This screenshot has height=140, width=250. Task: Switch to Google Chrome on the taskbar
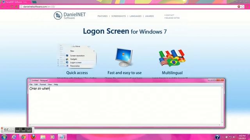point(23,137)
